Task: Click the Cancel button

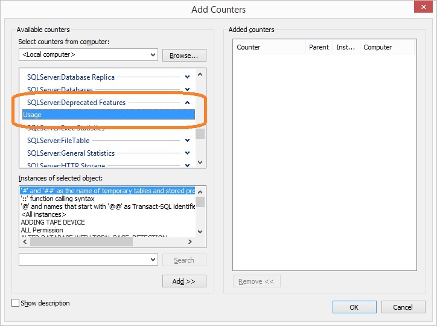Action: [x=403, y=307]
